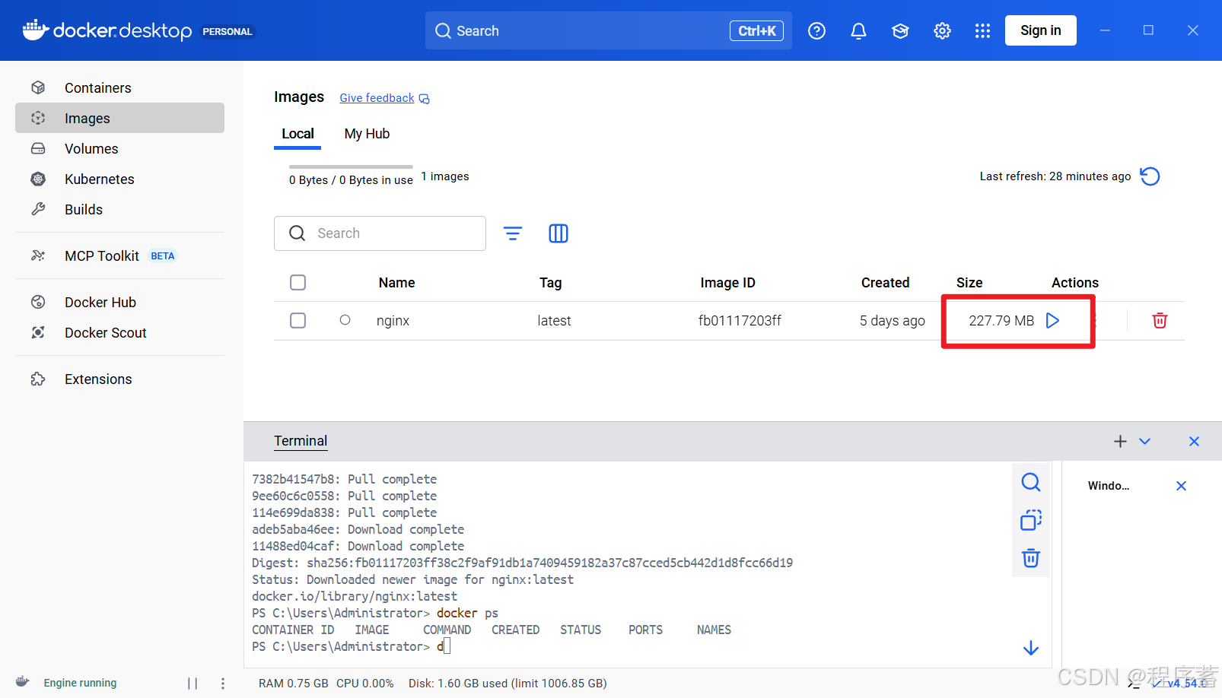Click the nginx image name
1222x698 pixels.
pos(393,321)
